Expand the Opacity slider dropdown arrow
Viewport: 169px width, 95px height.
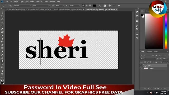pyautogui.click(x=168, y=59)
